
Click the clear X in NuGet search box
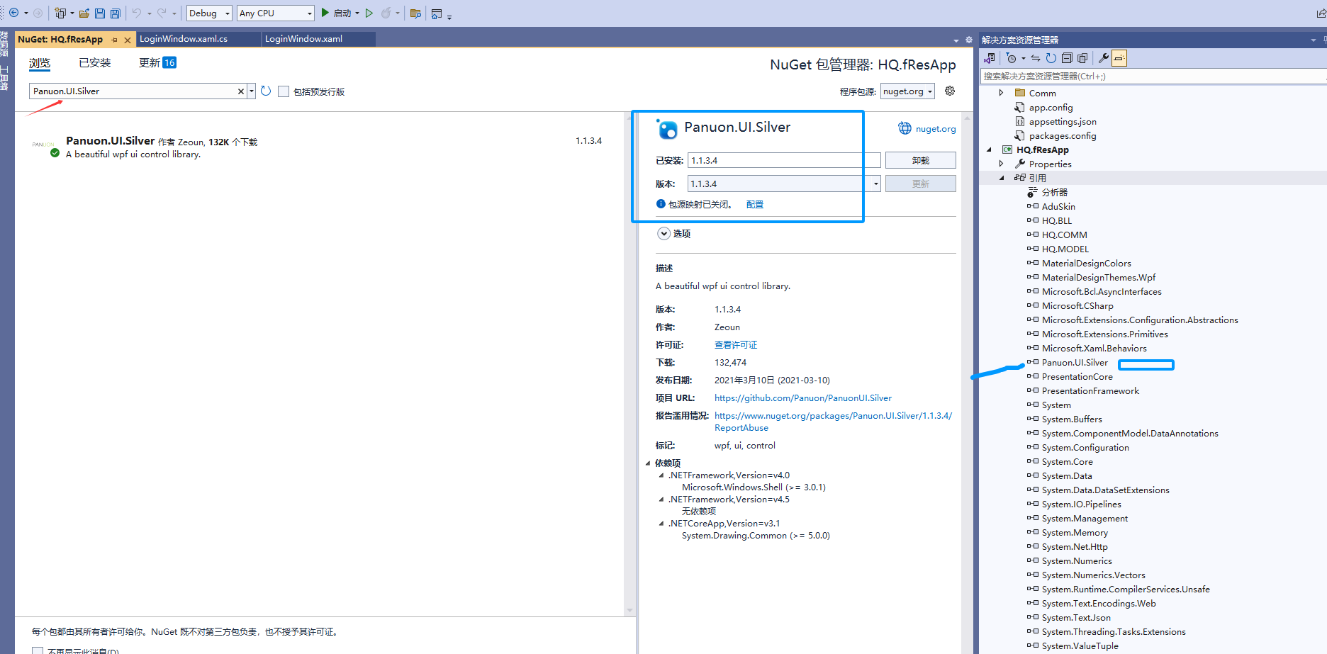click(241, 91)
